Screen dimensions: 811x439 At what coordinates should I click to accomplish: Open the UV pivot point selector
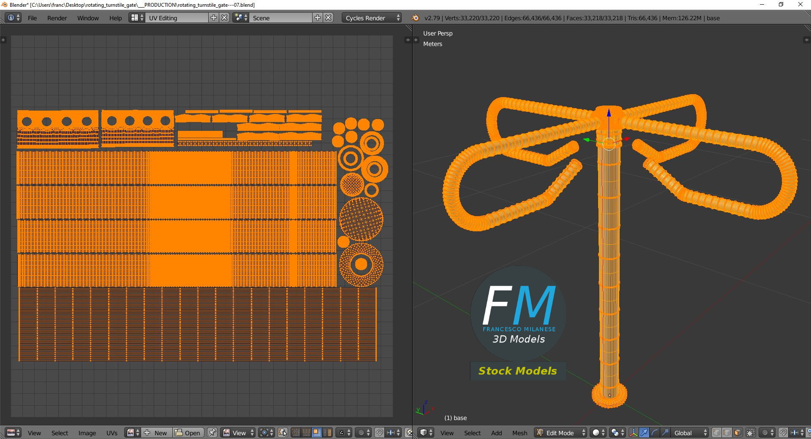pyautogui.click(x=267, y=433)
